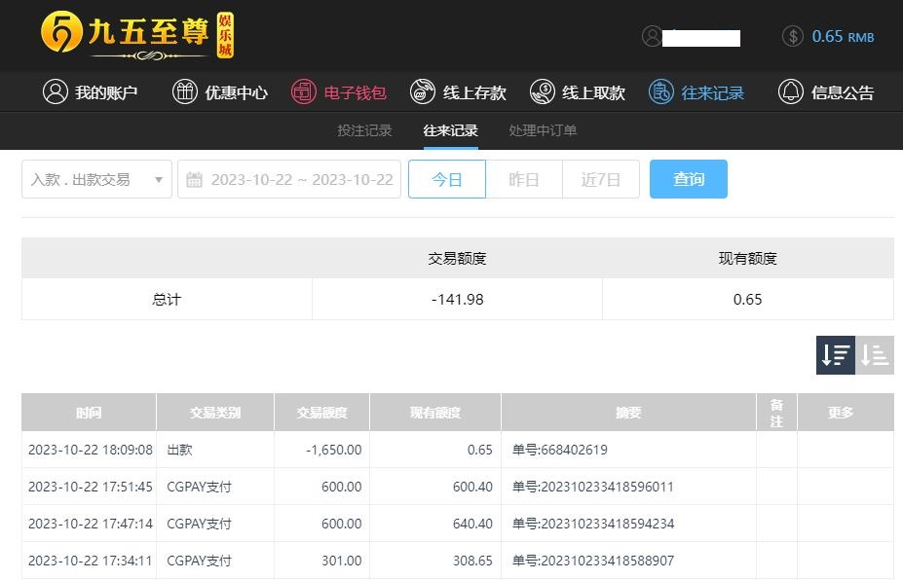Click the 时间 column header
The height and width of the screenshot is (580, 903).
[89, 413]
